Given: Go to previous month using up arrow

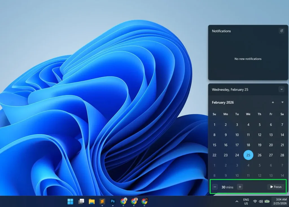Looking at the screenshot, I should click(x=273, y=102).
